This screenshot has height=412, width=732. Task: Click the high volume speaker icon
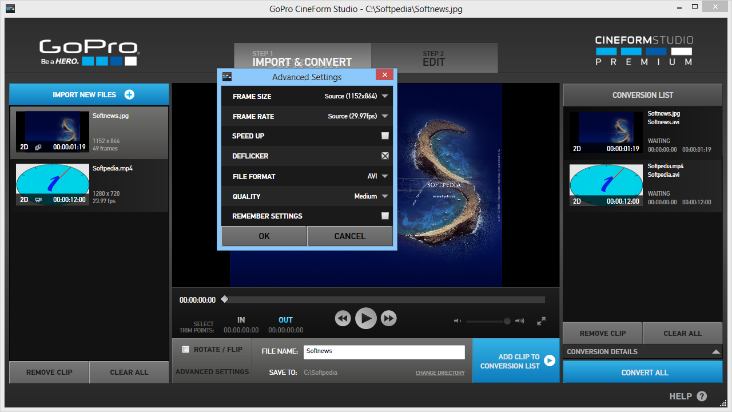tap(519, 321)
